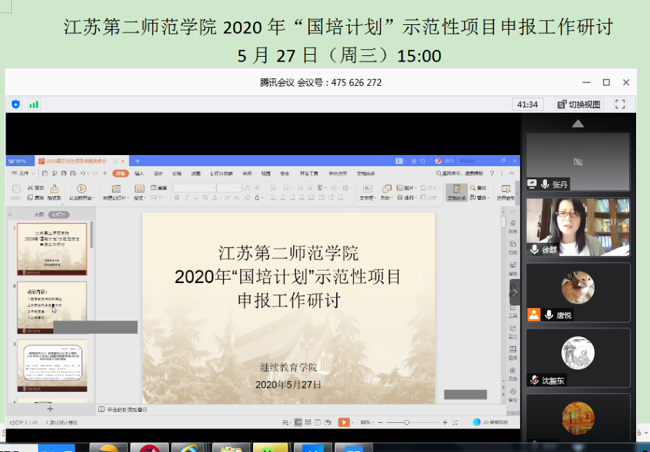
Task: Click the Tencent Meeting security shield icon
Action: click(15, 104)
